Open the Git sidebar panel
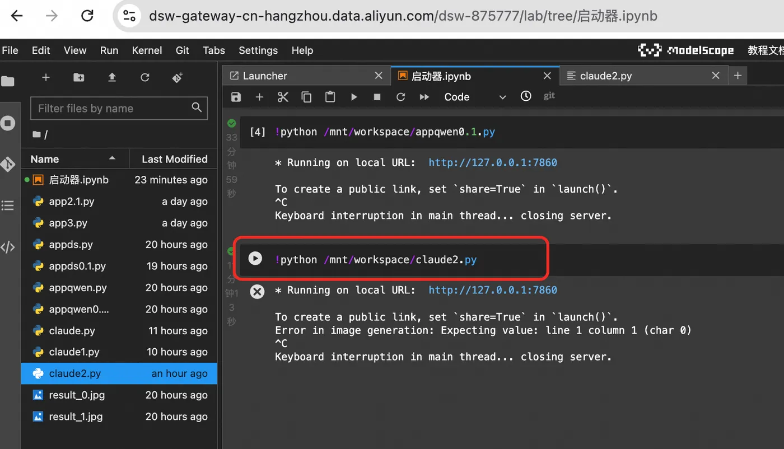 (x=8, y=164)
